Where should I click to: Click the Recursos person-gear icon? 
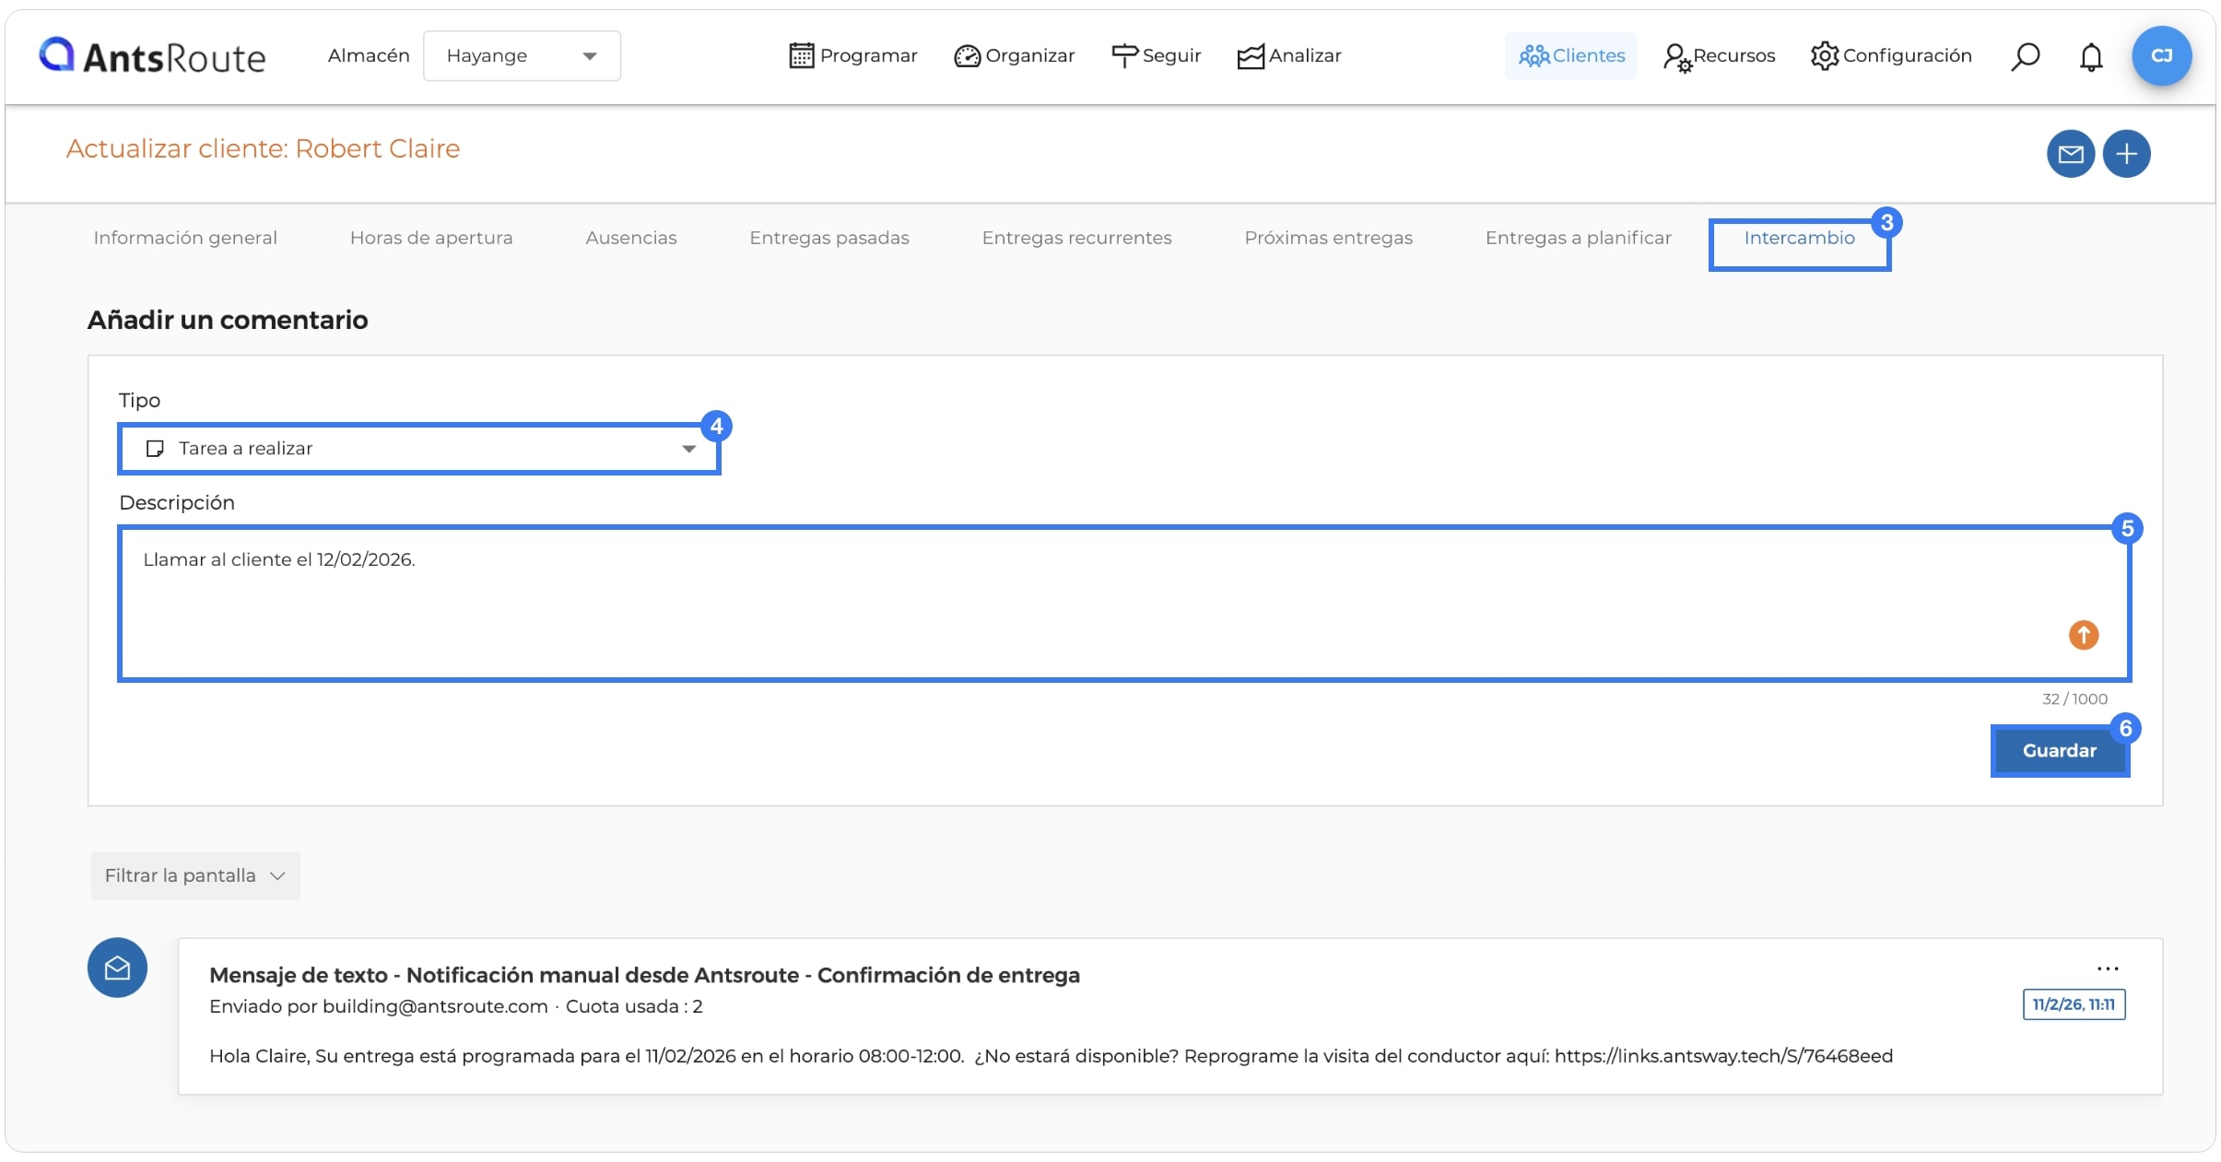tap(1676, 58)
